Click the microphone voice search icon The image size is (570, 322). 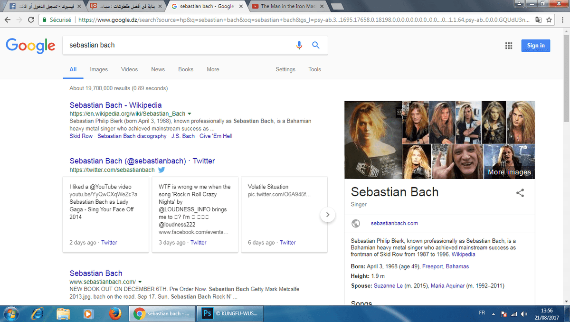point(299,45)
